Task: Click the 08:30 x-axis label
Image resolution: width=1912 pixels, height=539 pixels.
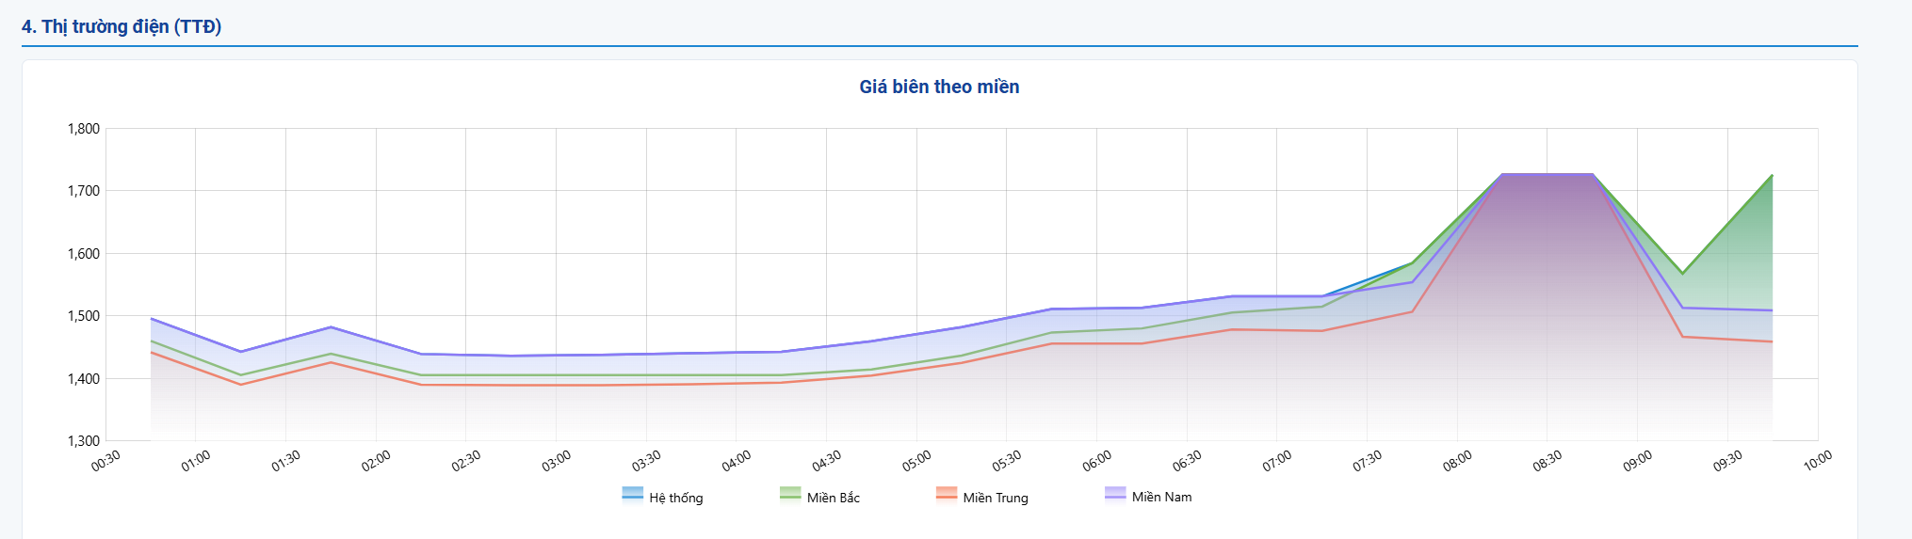Action: tap(1547, 461)
